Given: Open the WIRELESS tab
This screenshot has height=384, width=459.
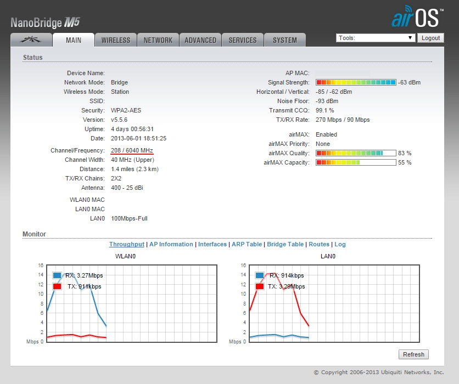Looking at the screenshot, I should click(116, 40).
